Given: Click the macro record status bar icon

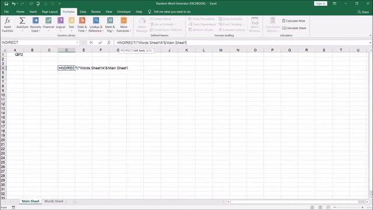Looking at the screenshot, I should click(13, 208).
